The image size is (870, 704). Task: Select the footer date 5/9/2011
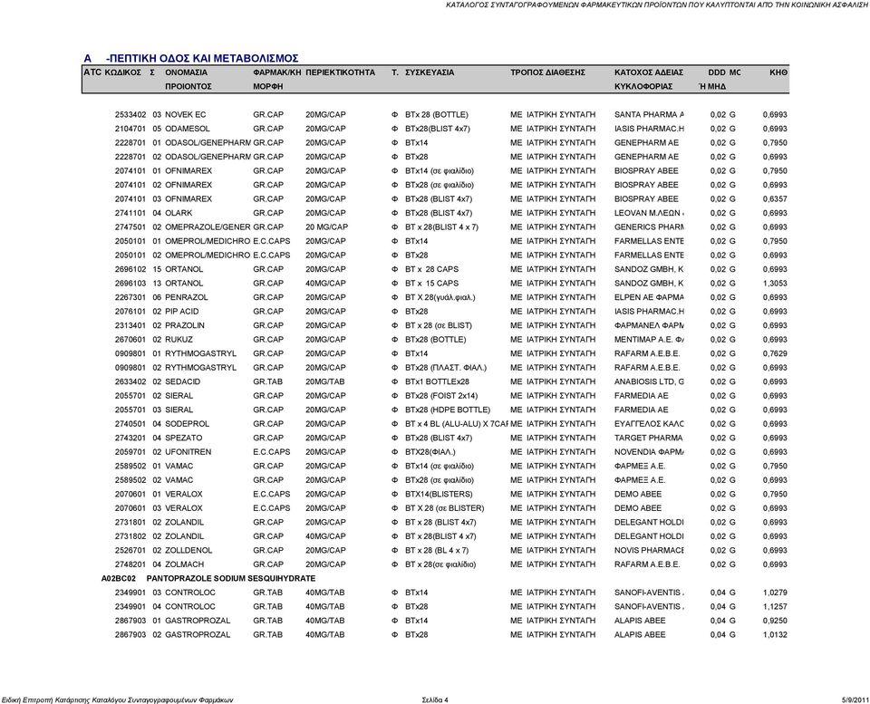(x=855, y=699)
